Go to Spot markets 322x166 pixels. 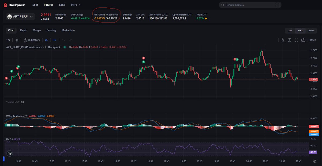click(35, 5)
